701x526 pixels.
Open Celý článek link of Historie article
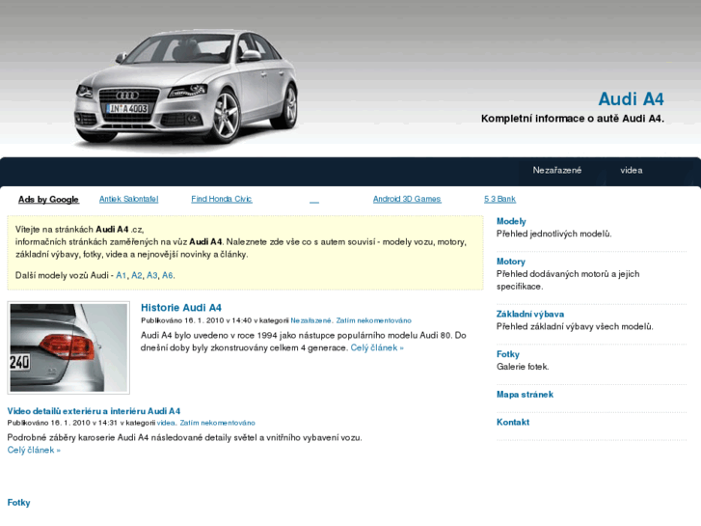click(377, 347)
